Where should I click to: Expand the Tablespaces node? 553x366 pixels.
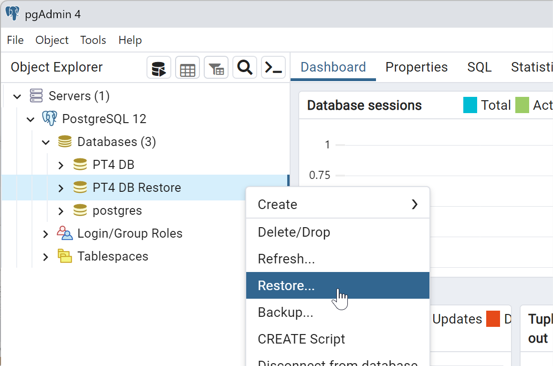45,257
